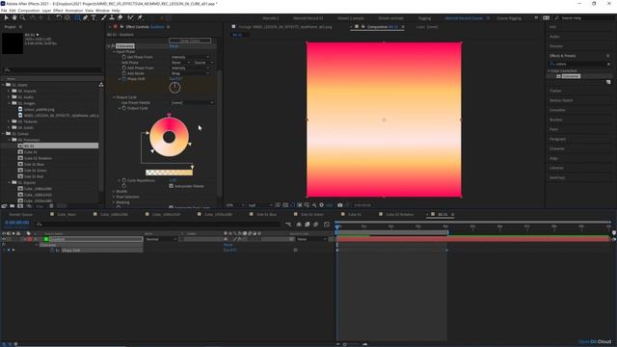617x347 pixels.
Task: Select the Brush tool
Action: click(104, 17)
